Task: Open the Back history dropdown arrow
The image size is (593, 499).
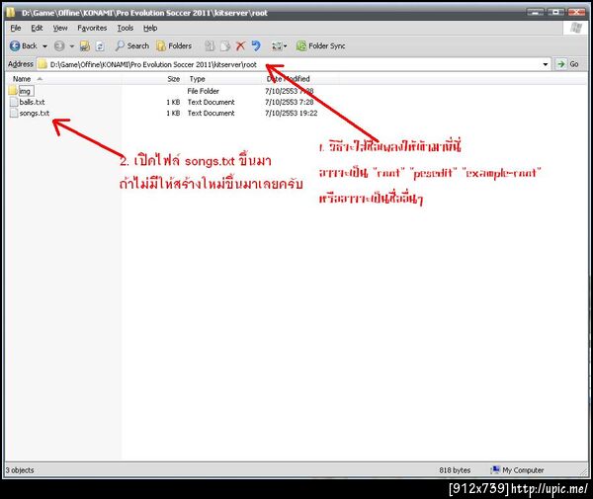Action: [44, 46]
